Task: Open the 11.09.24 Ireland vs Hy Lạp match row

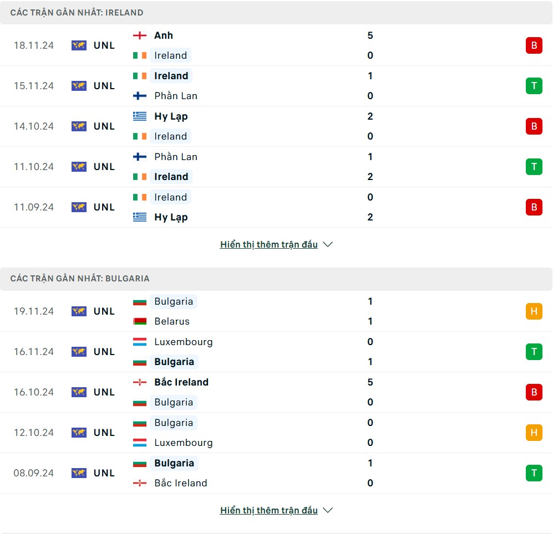Action: (276, 207)
